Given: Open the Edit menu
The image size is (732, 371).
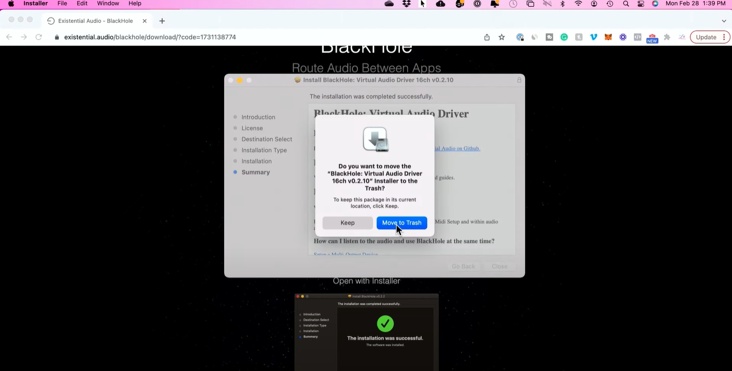Looking at the screenshot, I should coord(82,4).
